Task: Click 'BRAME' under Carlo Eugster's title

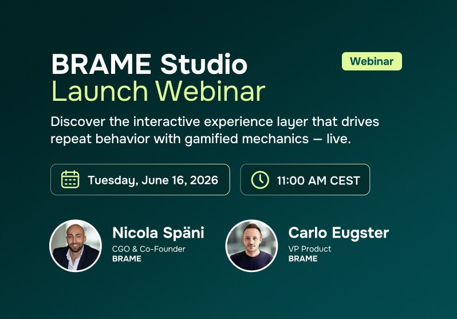Action: pyautogui.click(x=303, y=259)
